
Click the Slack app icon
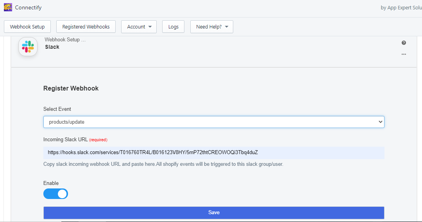point(28,46)
